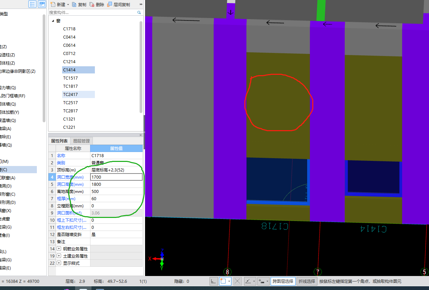Click the 类别 value 普通窗
The image size is (429, 290).
click(x=116, y=163)
